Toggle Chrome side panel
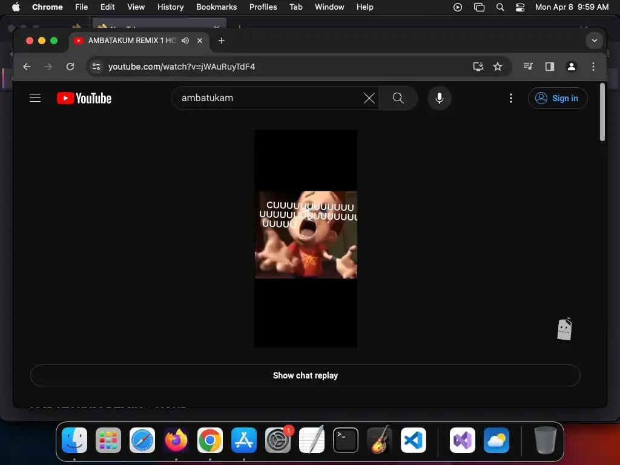The height and width of the screenshot is (465, 620). click(x=550, y=67)
